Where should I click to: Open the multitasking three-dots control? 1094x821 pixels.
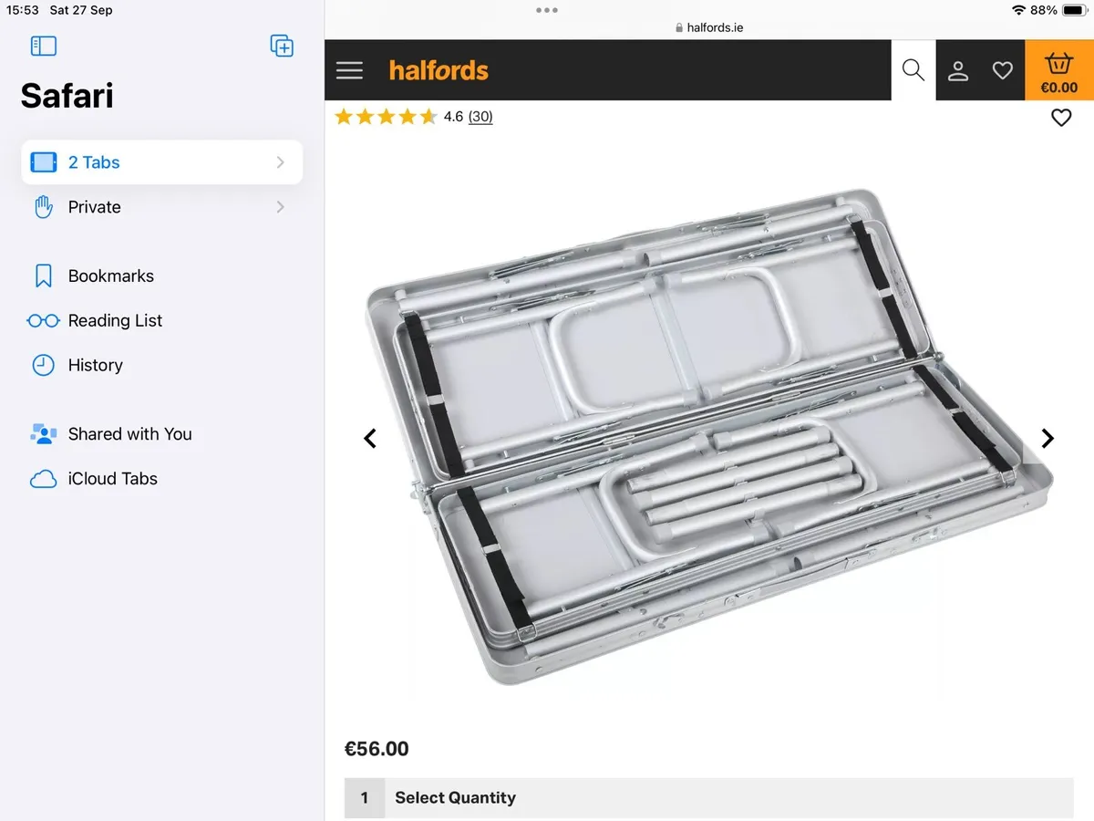[x=547, y=10]
